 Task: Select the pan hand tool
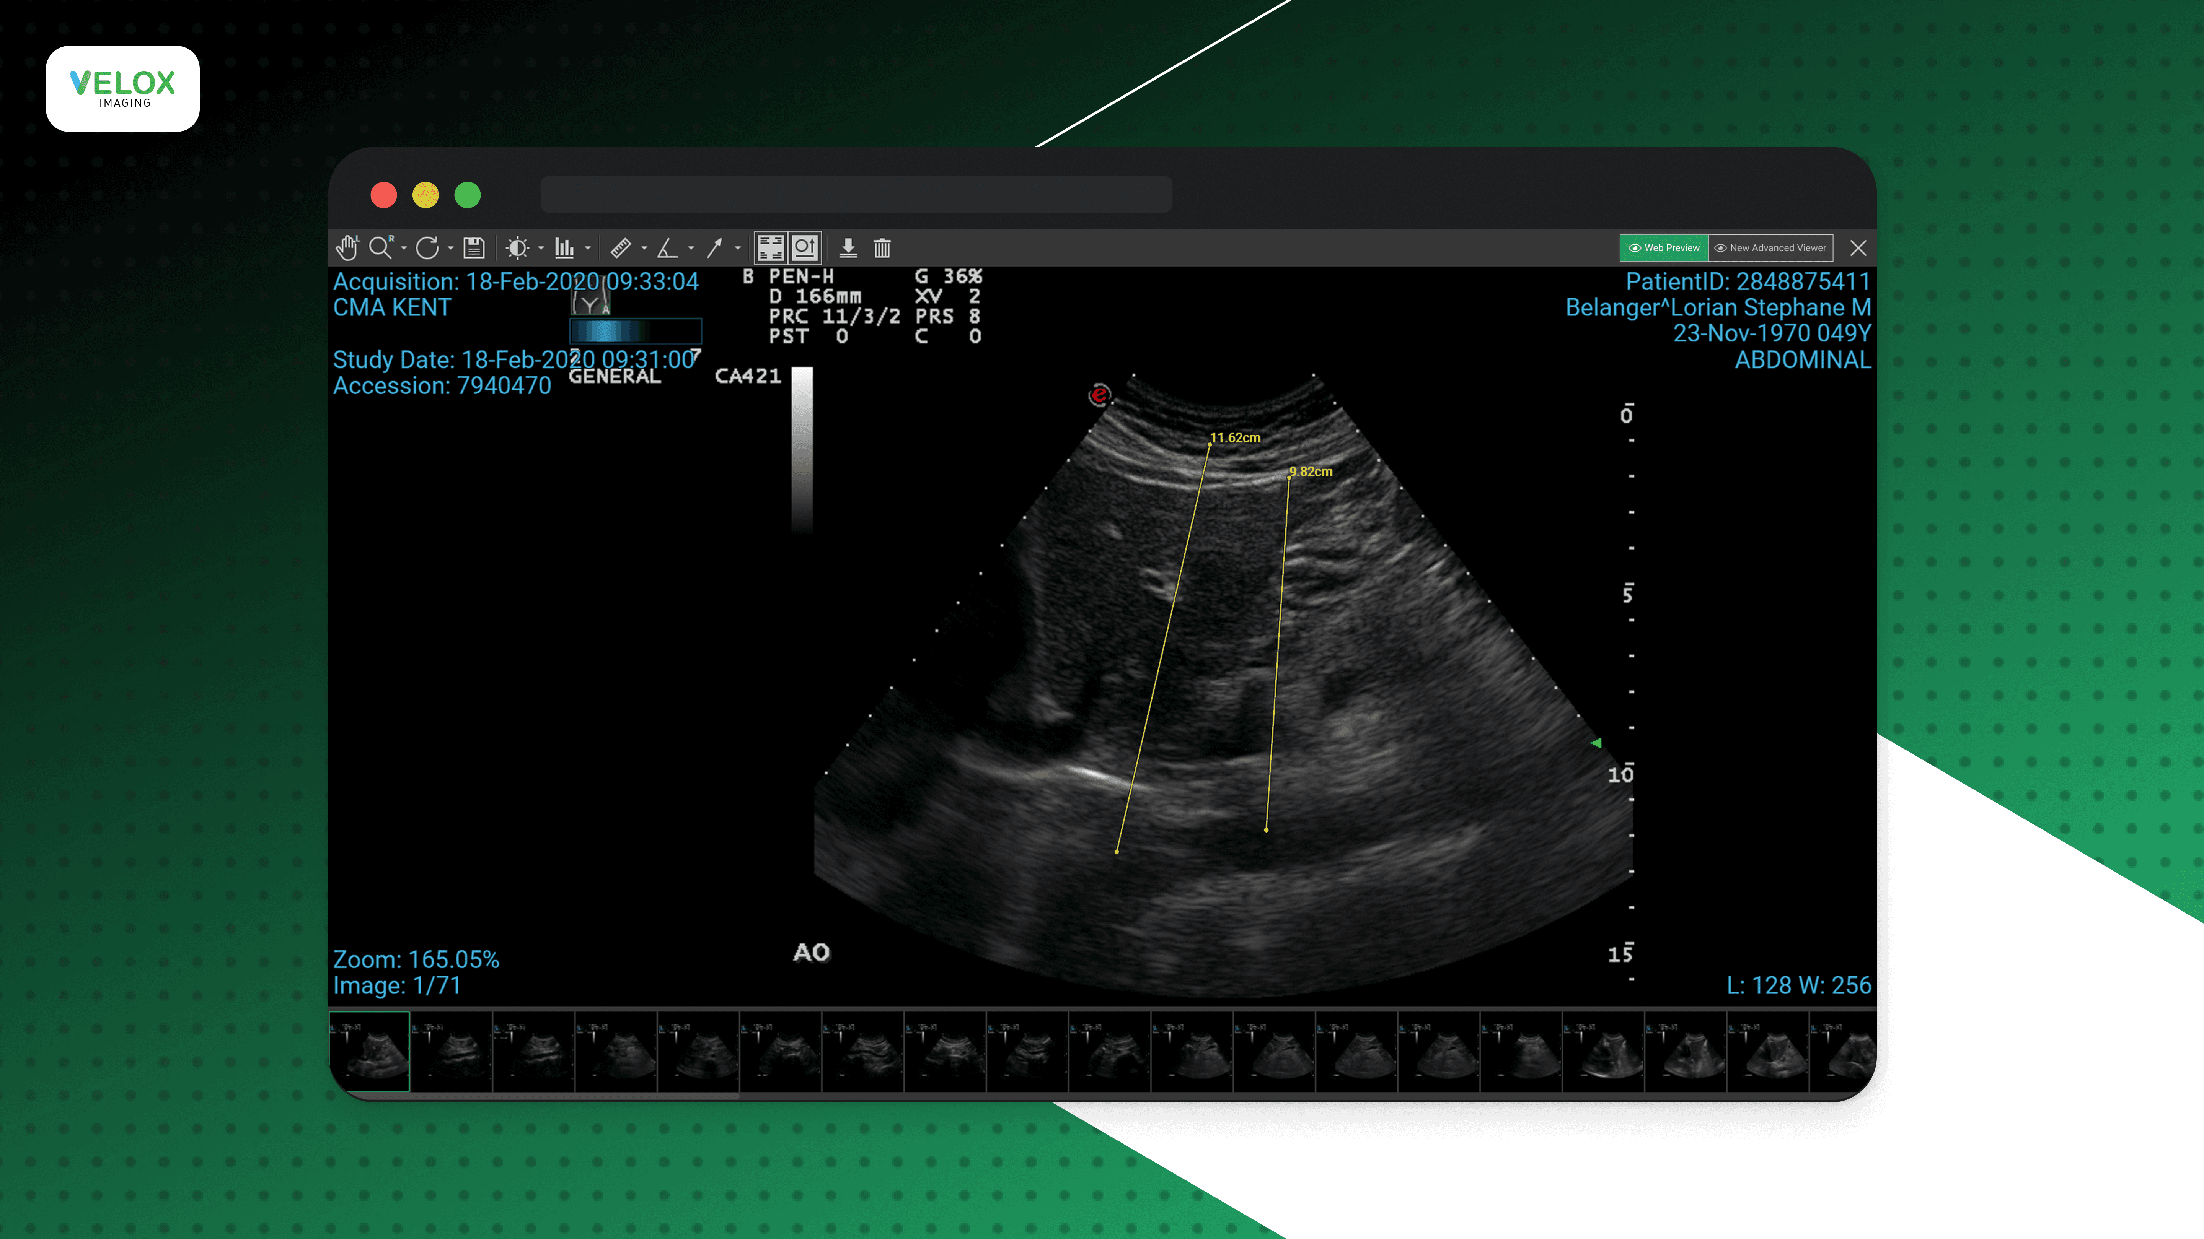(x=347, y=248)
